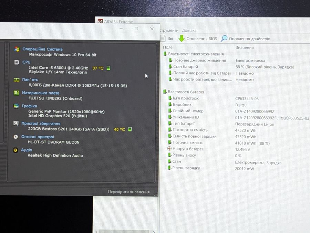Click the AIDA64 Extreme title bar logo

coord(100,21)
